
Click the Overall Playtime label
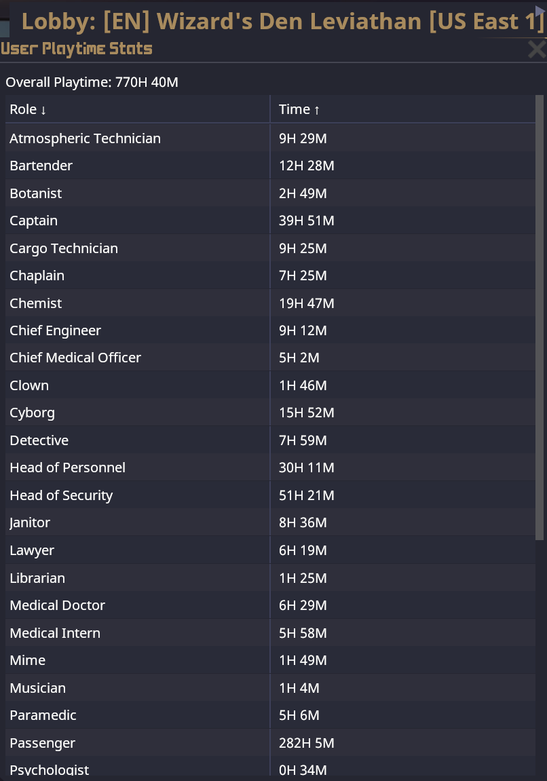click(x=92, y=83)
